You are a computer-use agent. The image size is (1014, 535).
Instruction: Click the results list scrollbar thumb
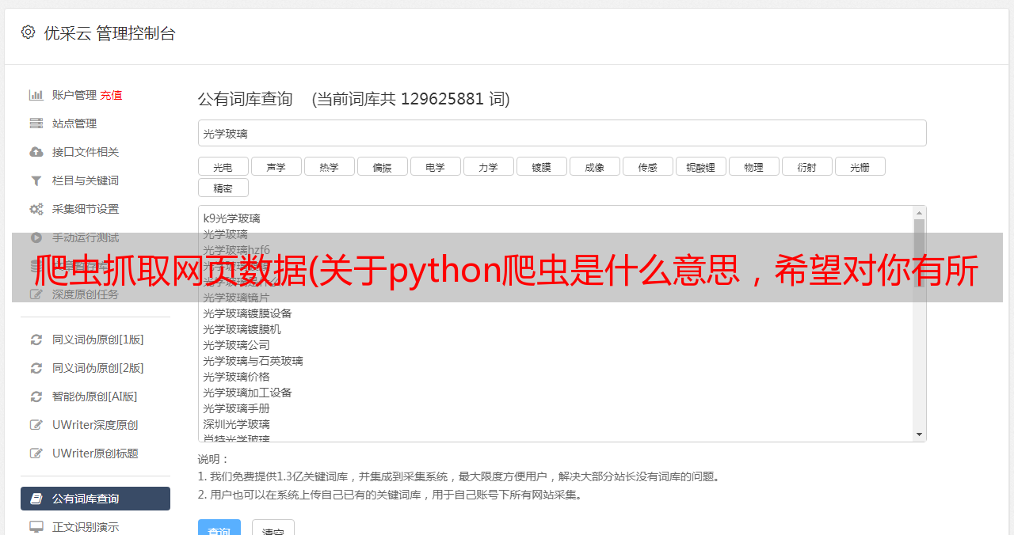(919, 252)
